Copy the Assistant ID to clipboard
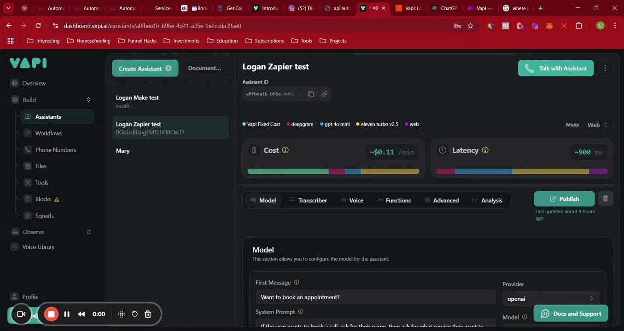Viewport: 624px width, 331px height. tap(311, 94)
